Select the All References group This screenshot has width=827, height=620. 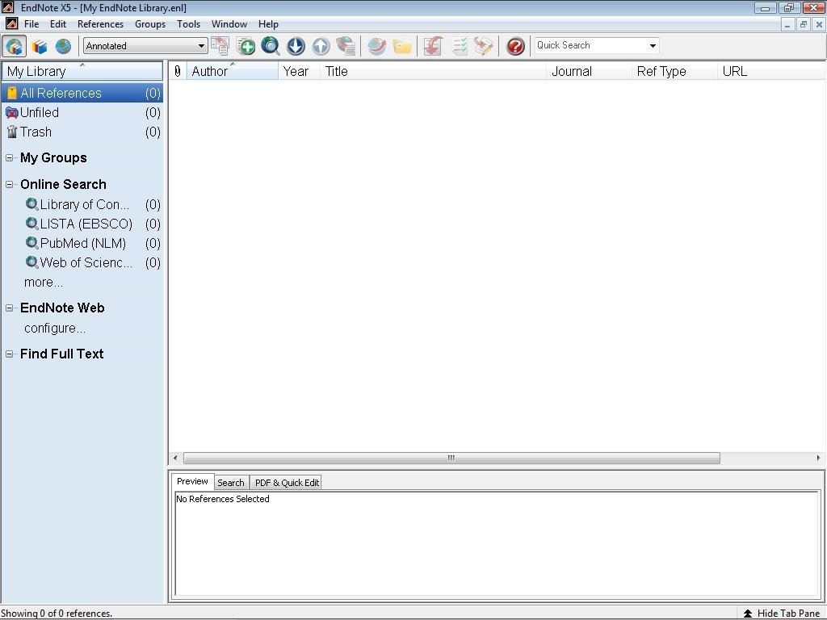click(82, 94)
